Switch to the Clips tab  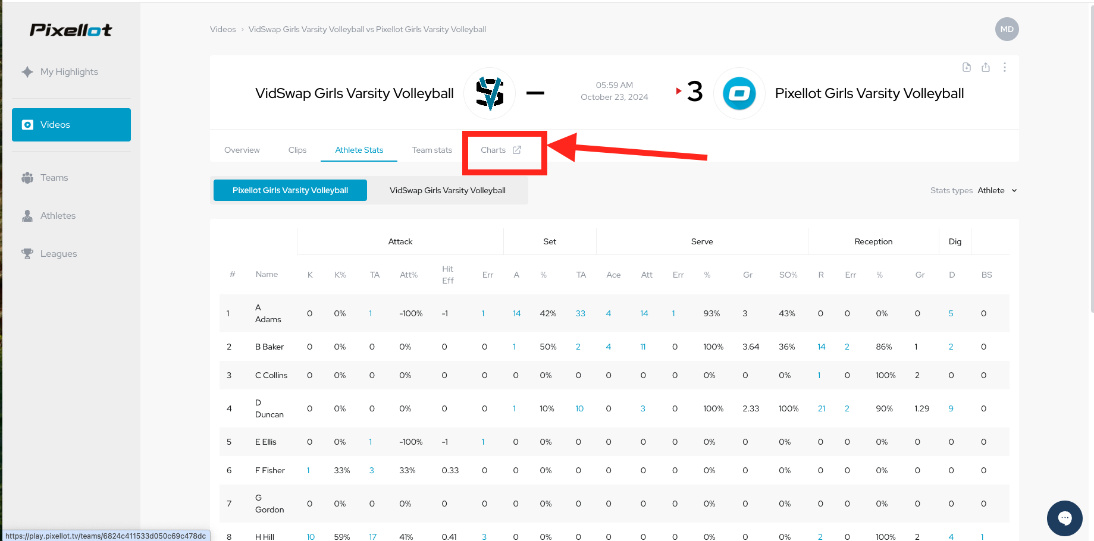pyautogui.click(x=297, y=150)
